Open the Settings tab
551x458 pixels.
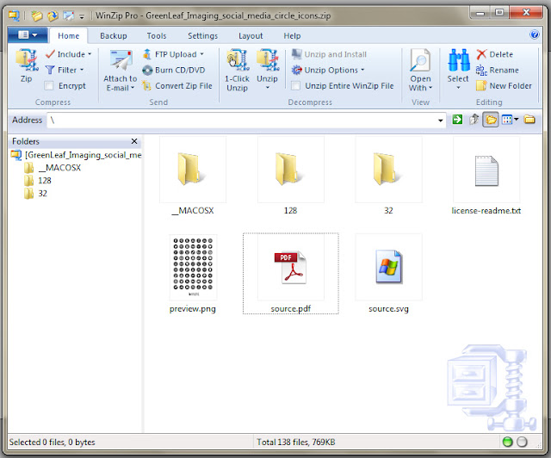[203, 36]
